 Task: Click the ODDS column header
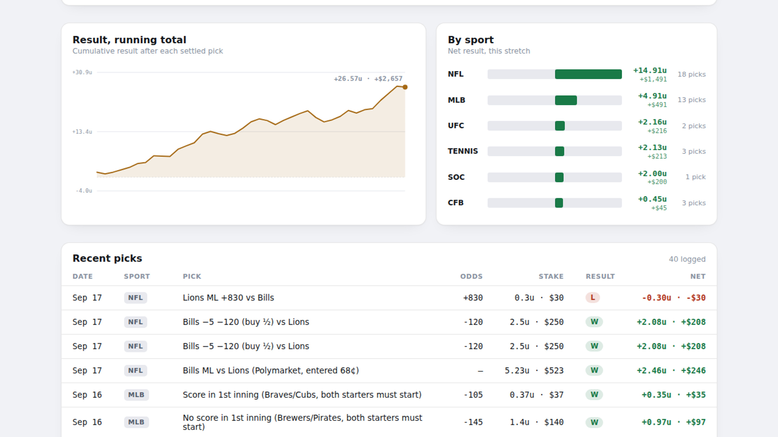471,276
